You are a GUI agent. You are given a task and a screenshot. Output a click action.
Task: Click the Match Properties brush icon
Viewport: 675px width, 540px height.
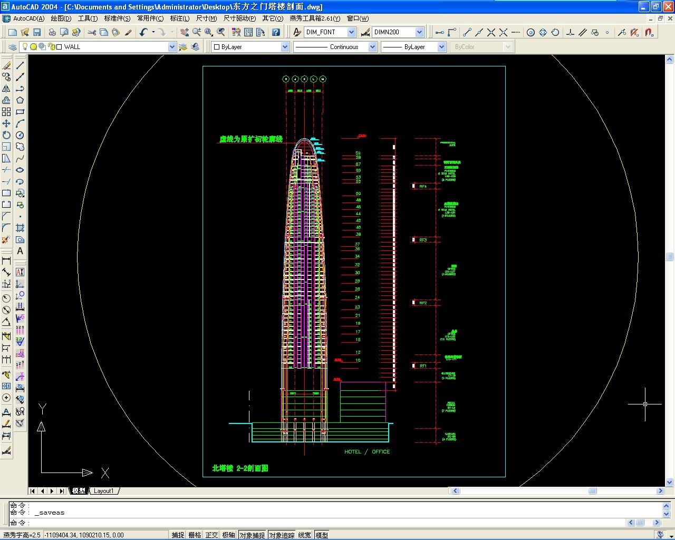tap(128, 32)
